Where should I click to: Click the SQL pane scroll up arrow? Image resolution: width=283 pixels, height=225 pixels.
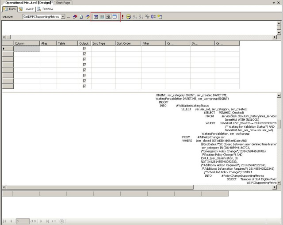[279, 95]
